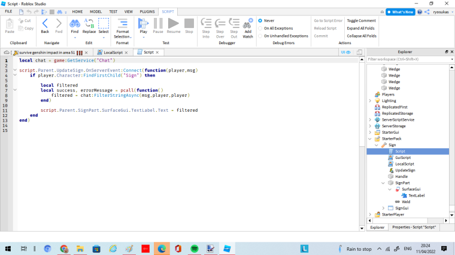Switch to the LocalScript editor tab
455x255 pixels.
113,53
